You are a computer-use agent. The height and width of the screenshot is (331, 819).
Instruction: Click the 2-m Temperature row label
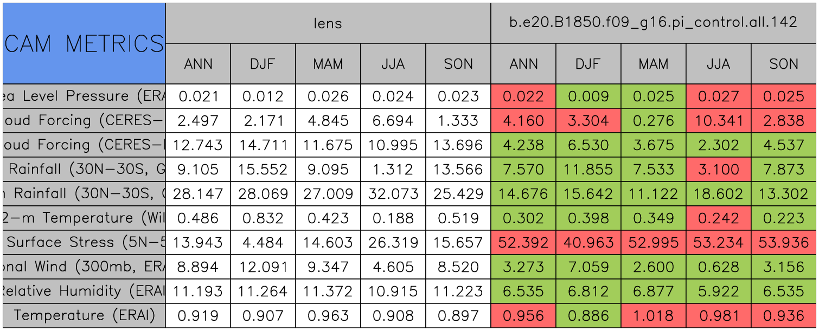click(x=84, y=218)
